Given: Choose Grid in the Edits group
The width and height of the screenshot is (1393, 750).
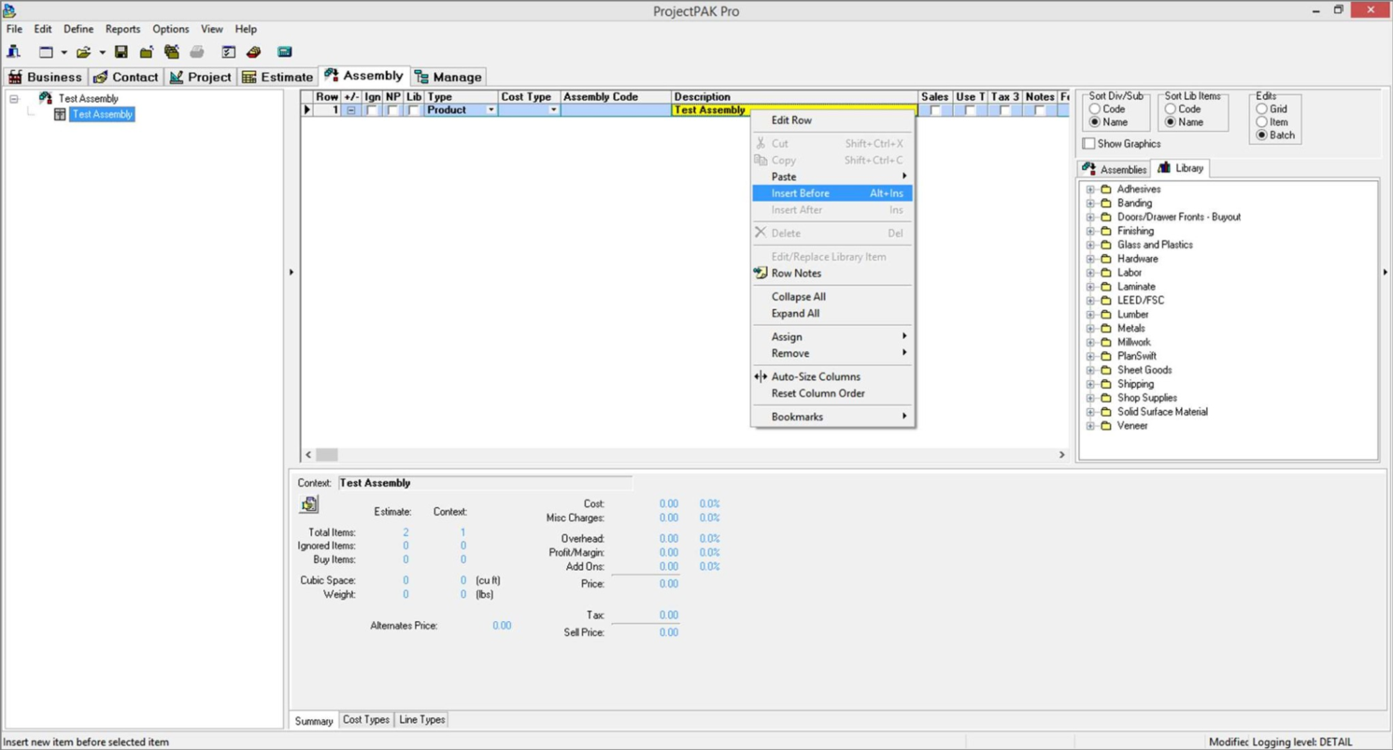Looking at the screenshot, I should point(1261,109).
